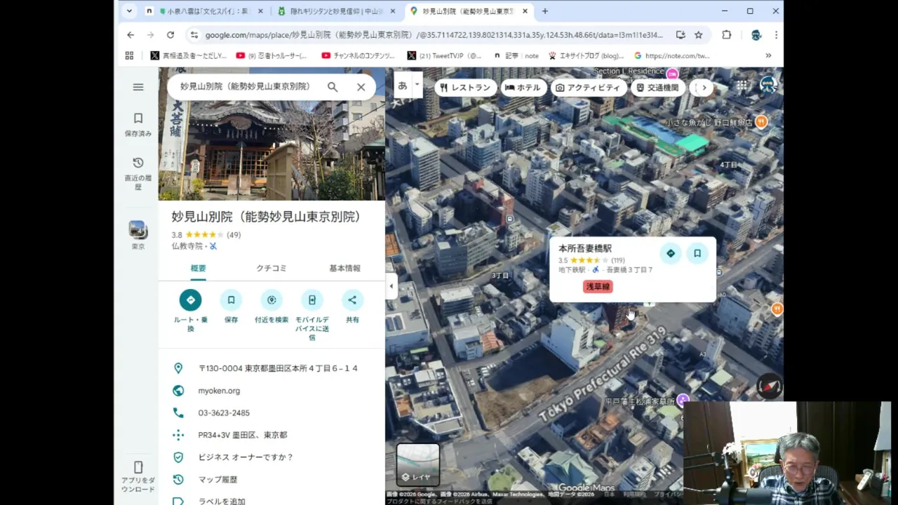Open the TweetTVJP bookmark
This screenshot has height=505, width=898.
(x=444, y=55)
